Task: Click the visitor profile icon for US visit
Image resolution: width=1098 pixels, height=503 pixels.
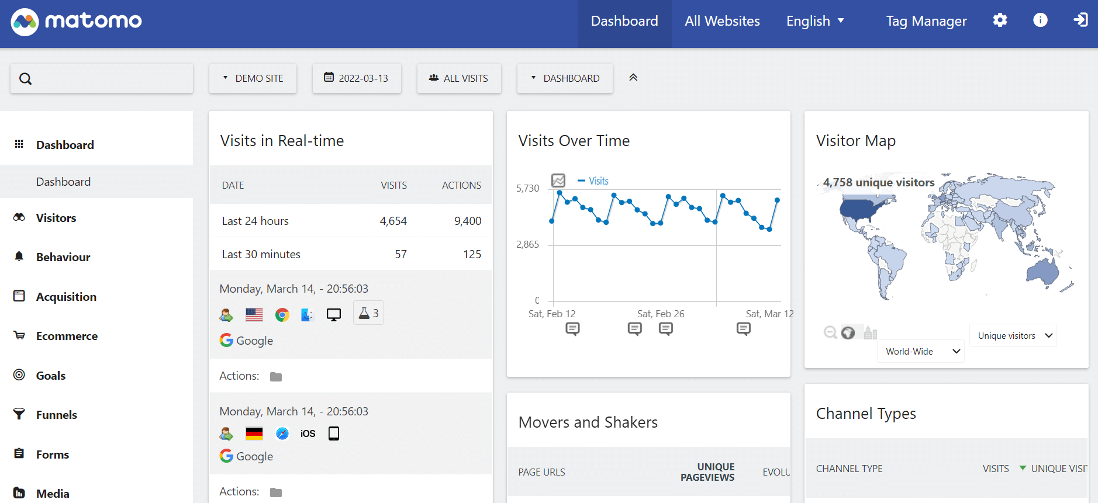Action: click(226, 315)
